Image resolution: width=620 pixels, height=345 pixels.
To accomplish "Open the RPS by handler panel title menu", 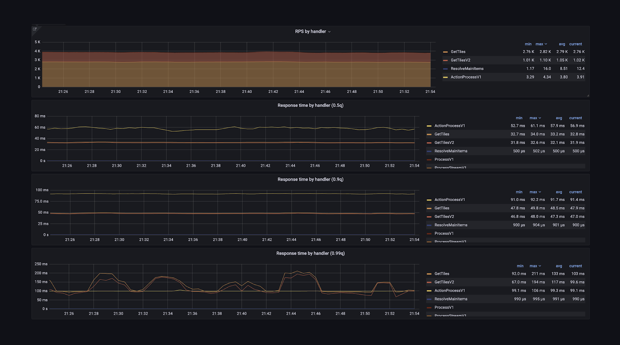I will point(313,31).
